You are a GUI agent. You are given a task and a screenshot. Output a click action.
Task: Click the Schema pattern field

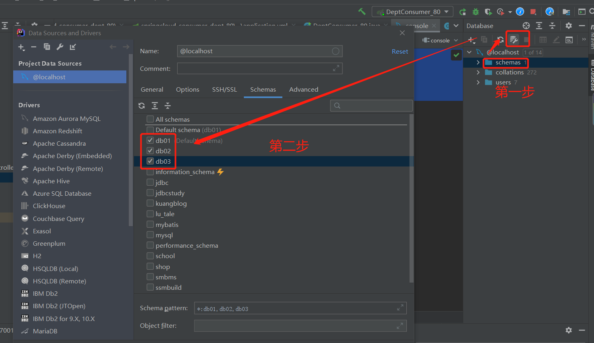click(300, 308)
